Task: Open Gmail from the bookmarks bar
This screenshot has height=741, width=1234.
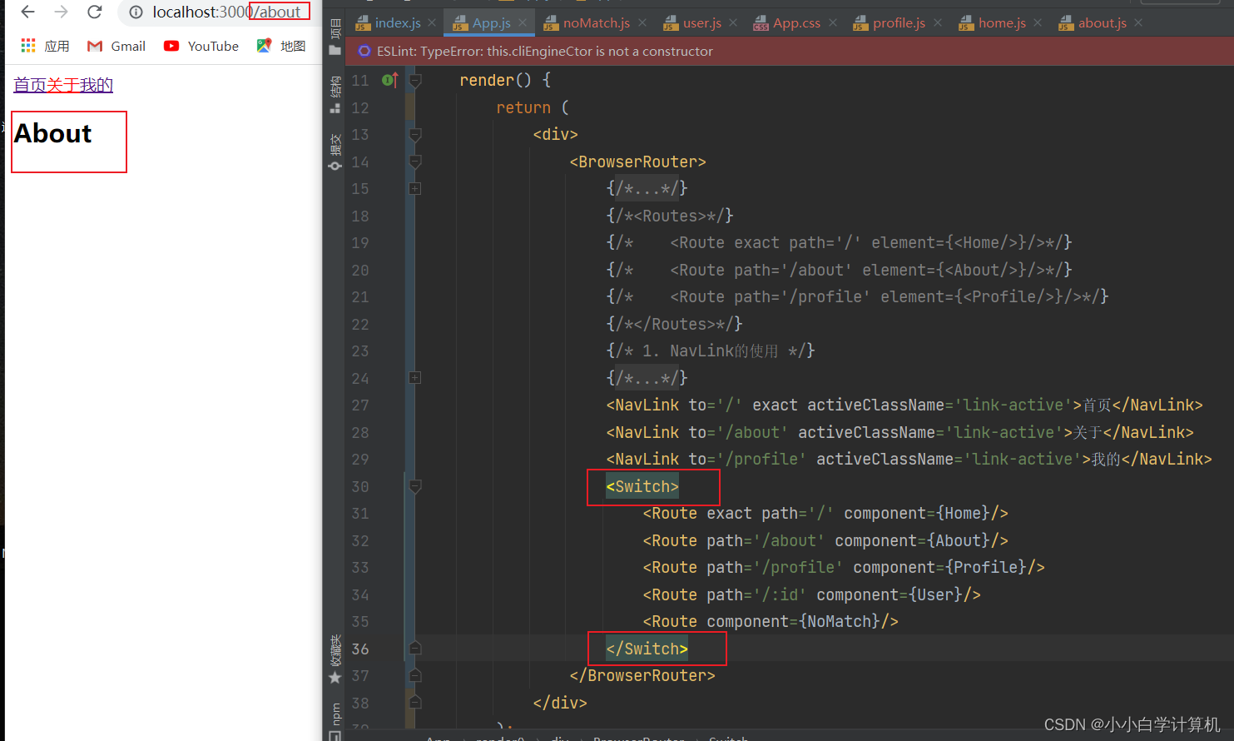Action: (x=115, y=46)
